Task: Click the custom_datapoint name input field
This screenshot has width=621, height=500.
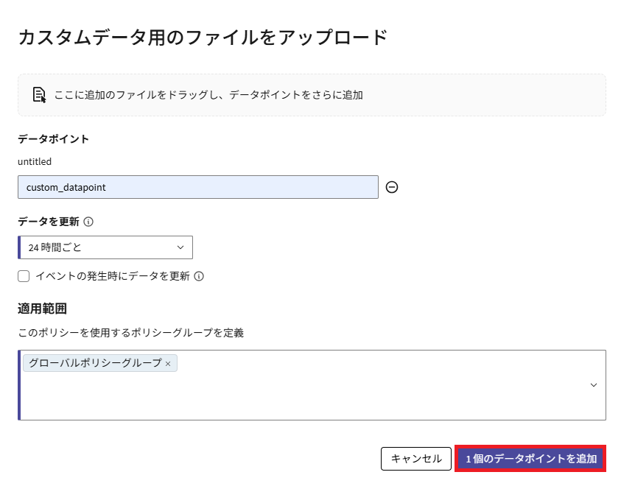Action: 197,187
